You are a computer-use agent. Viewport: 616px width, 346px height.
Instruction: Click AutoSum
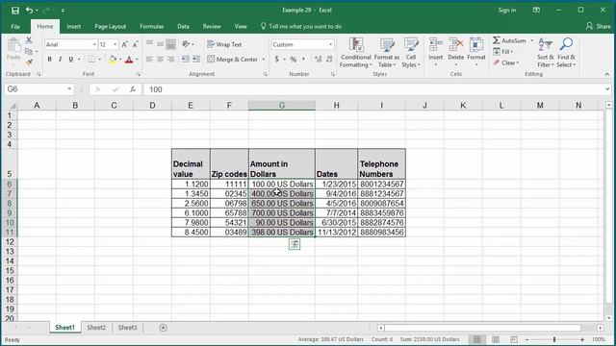[510, 40]
